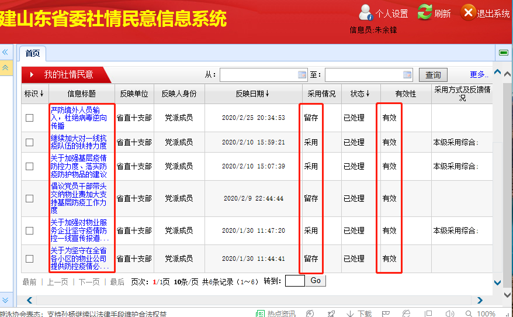Check the box for 严防境外人员输入 row

click(x=30, y=118)
